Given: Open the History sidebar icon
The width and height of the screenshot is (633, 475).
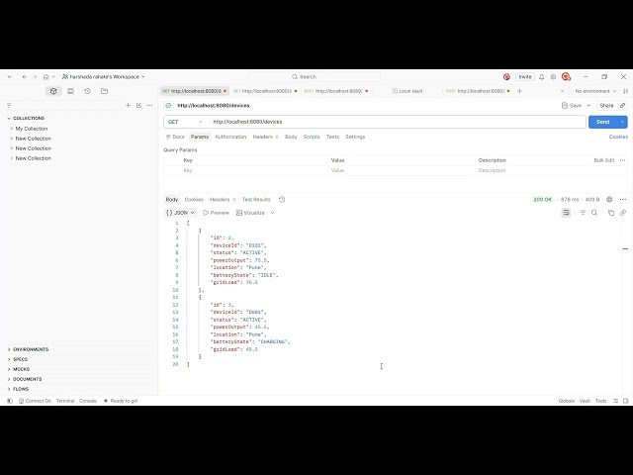Looking at the screenshot, I should click(x=87, y=91).
